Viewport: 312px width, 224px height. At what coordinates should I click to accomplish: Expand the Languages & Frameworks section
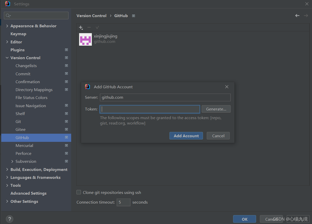(7, 178)
